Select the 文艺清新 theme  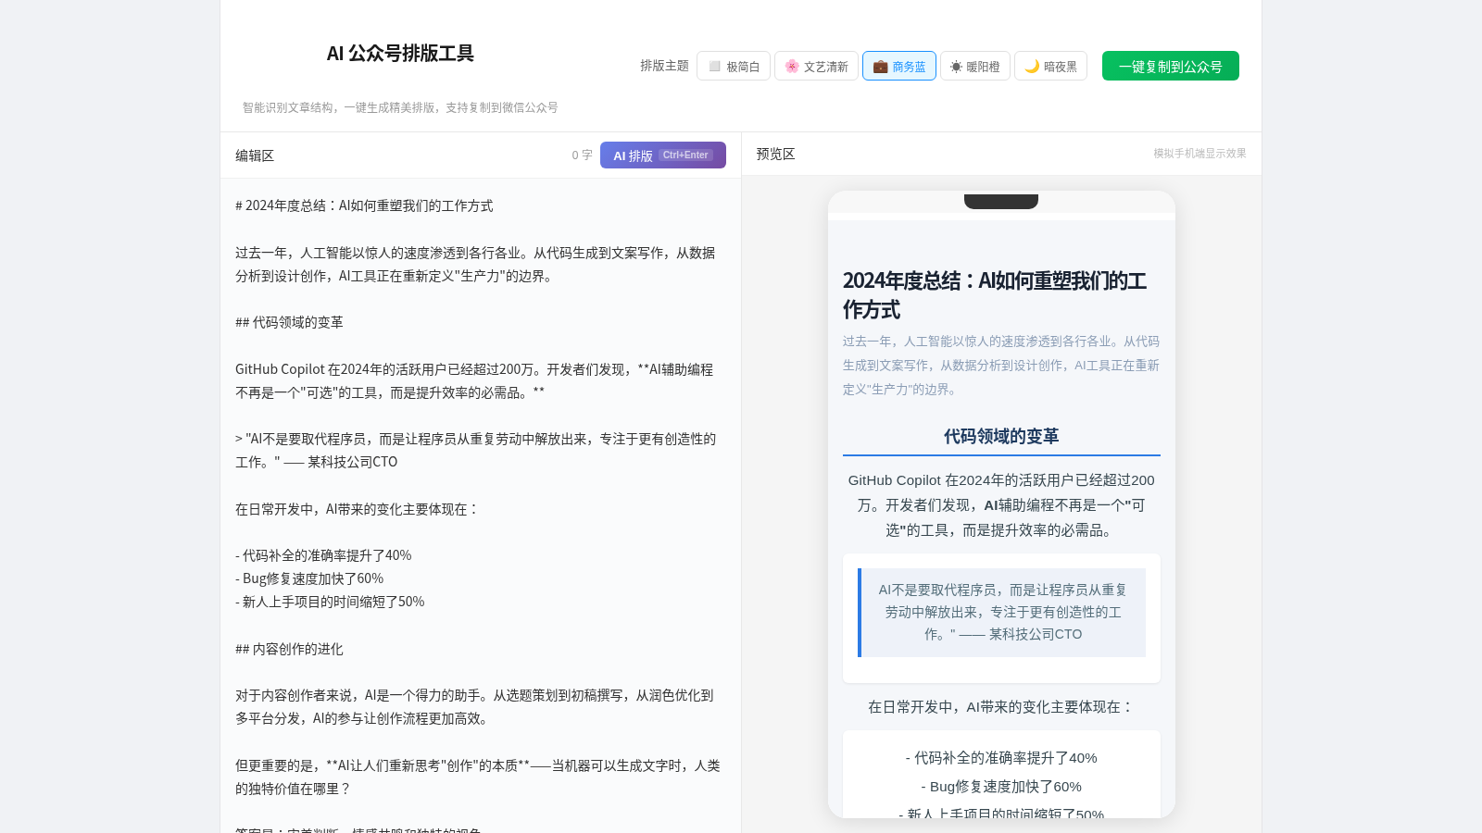click(x=816, y=66)
